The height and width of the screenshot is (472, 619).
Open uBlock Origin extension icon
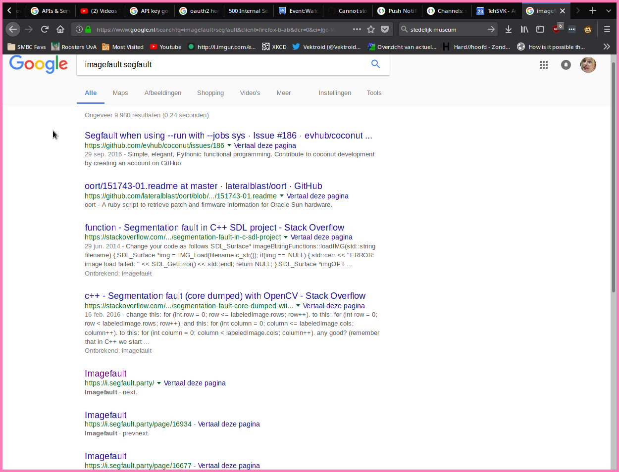click(557, 29)
